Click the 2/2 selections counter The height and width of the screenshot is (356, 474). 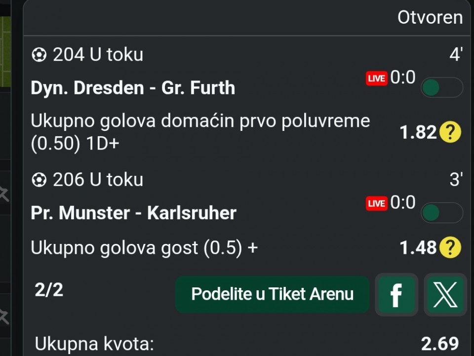coord(49,290)
